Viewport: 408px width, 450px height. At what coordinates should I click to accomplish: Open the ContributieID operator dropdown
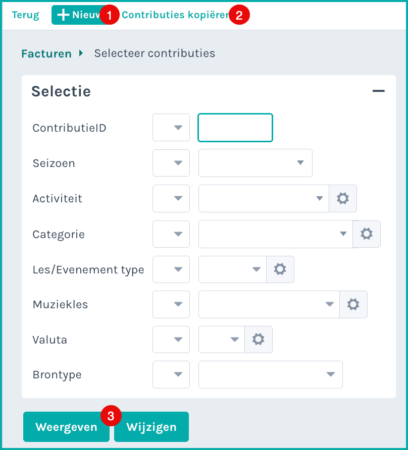[x=171, y=128]
